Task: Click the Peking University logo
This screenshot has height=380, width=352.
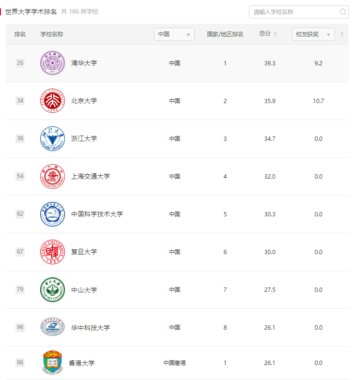Action: tap(52, 101)
